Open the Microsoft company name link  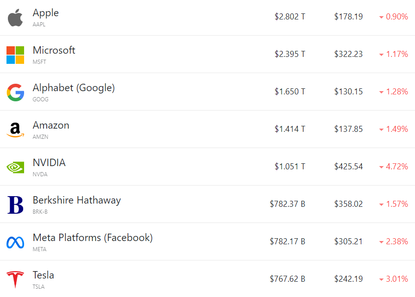(x=54, y=50)
